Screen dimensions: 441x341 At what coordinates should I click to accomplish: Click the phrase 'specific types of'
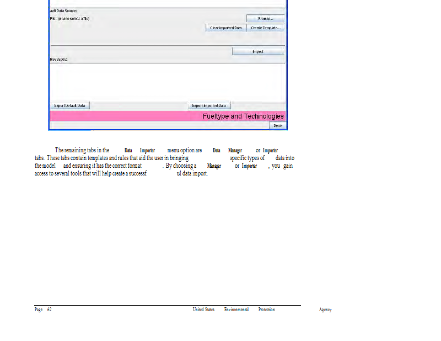[x=247, y=158]
